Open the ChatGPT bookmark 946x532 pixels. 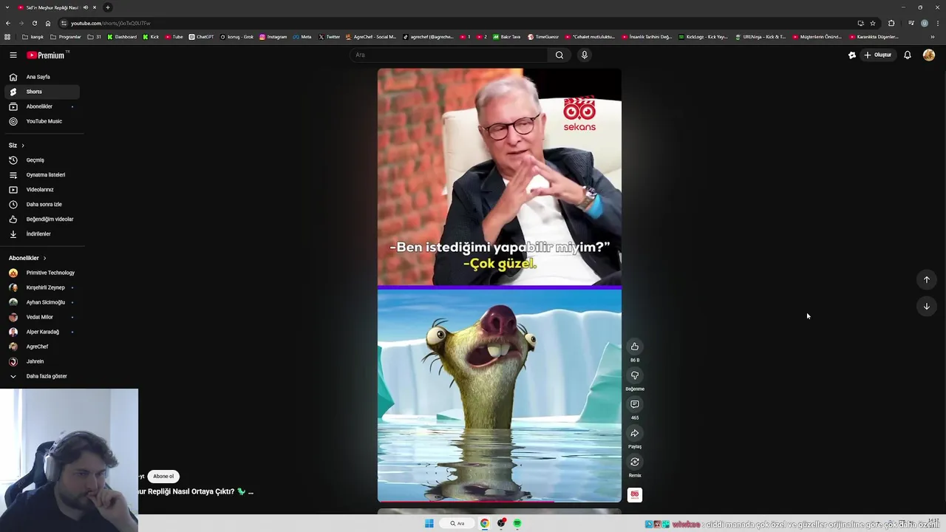click(201, 36)
